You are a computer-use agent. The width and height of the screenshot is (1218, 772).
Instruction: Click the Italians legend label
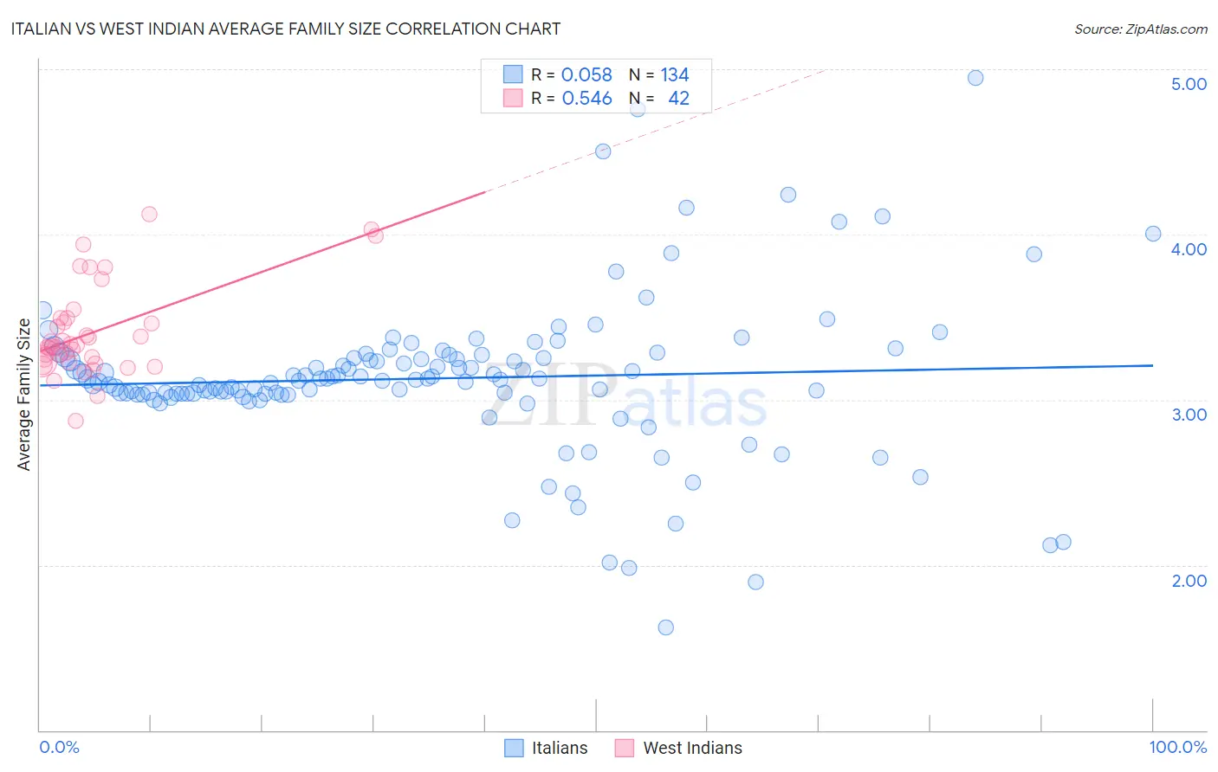click(x=560, y=748)
